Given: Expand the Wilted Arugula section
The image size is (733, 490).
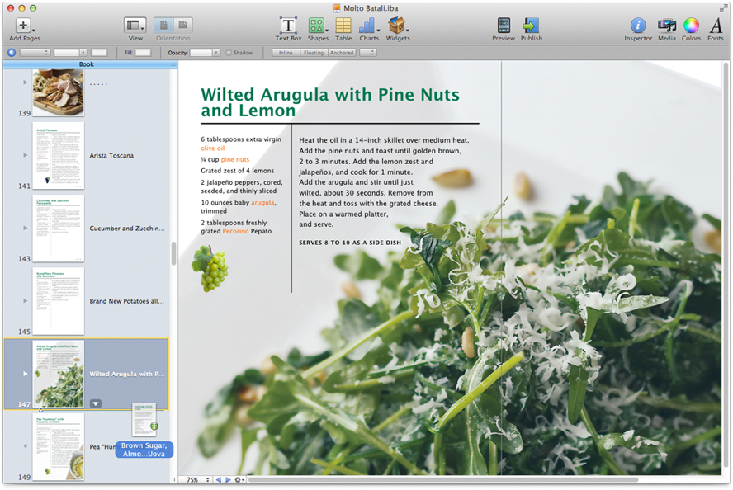Looking at the screenshot, I should tap(26, 374).
